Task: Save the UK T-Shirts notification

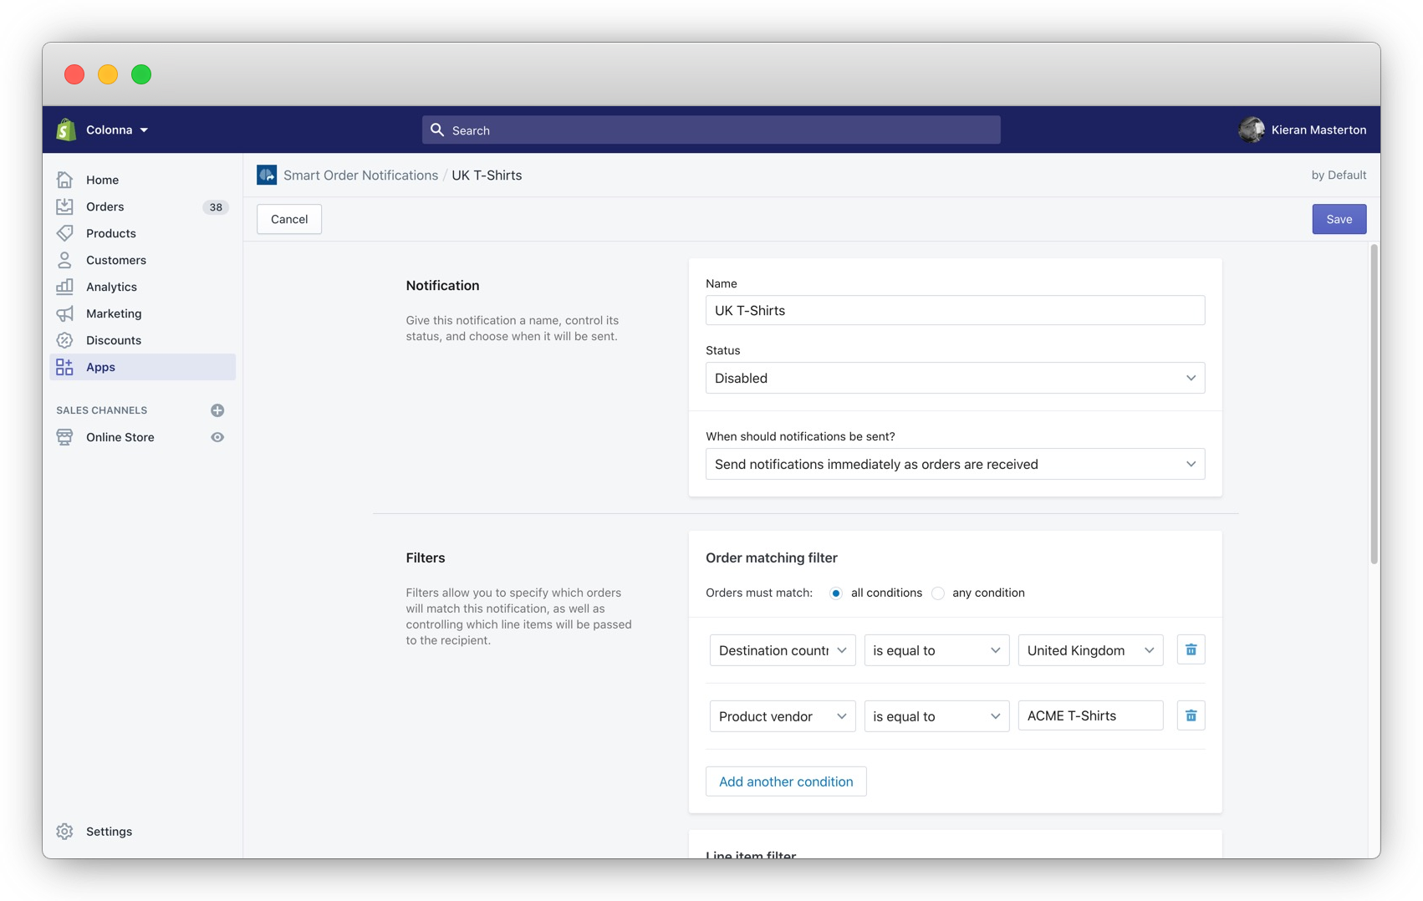Action: tap(1339, 219)
